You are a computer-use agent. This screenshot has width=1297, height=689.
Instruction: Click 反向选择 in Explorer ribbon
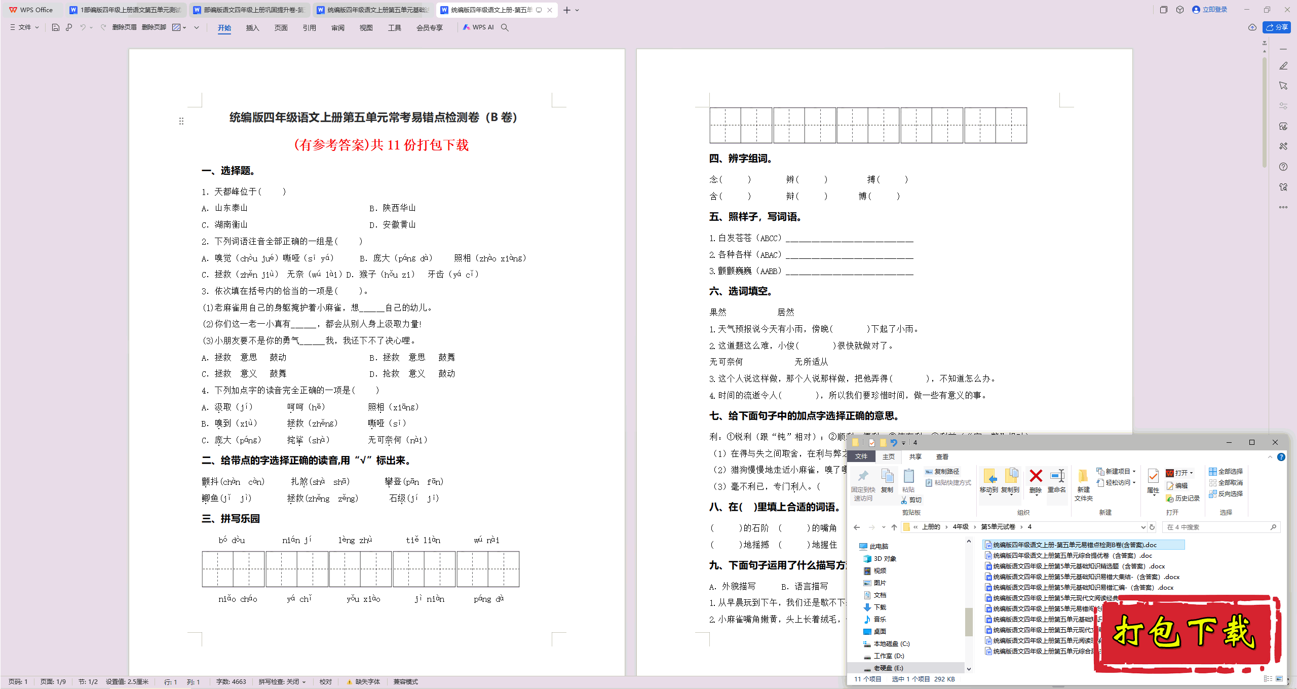pos(1226,494)
